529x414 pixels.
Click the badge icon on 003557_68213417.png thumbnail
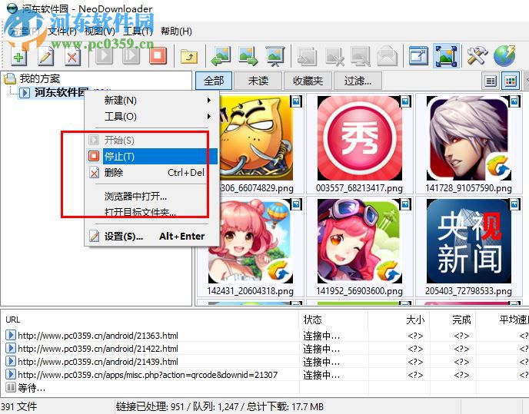coord(405,101)
